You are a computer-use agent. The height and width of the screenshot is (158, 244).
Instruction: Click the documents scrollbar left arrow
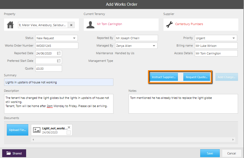(33, 140)
